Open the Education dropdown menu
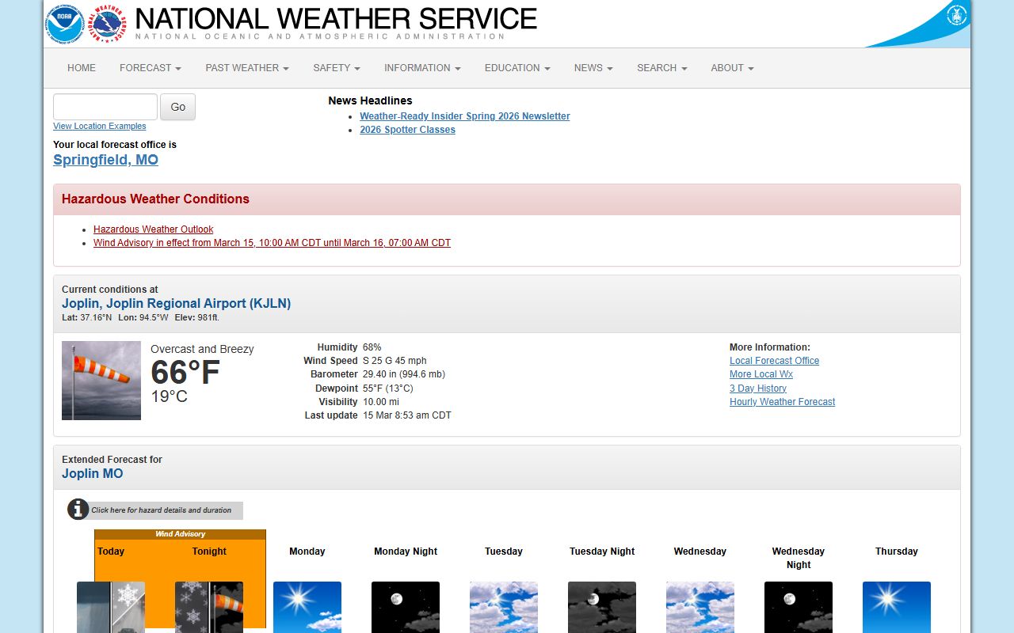Image resolution: width=1014 pixels, height=633 pixels. [x=517, y=68]
